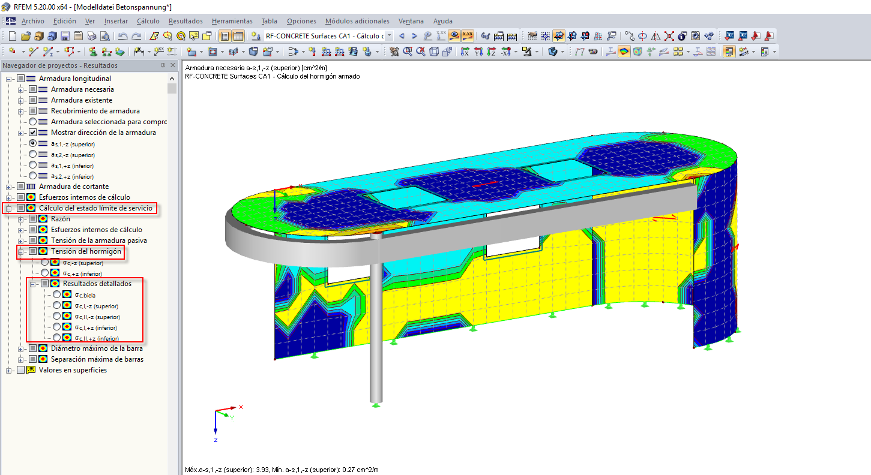871x475 pixels.
Task: Open the Módulos adicionales menu
Action: coord(357,21)
